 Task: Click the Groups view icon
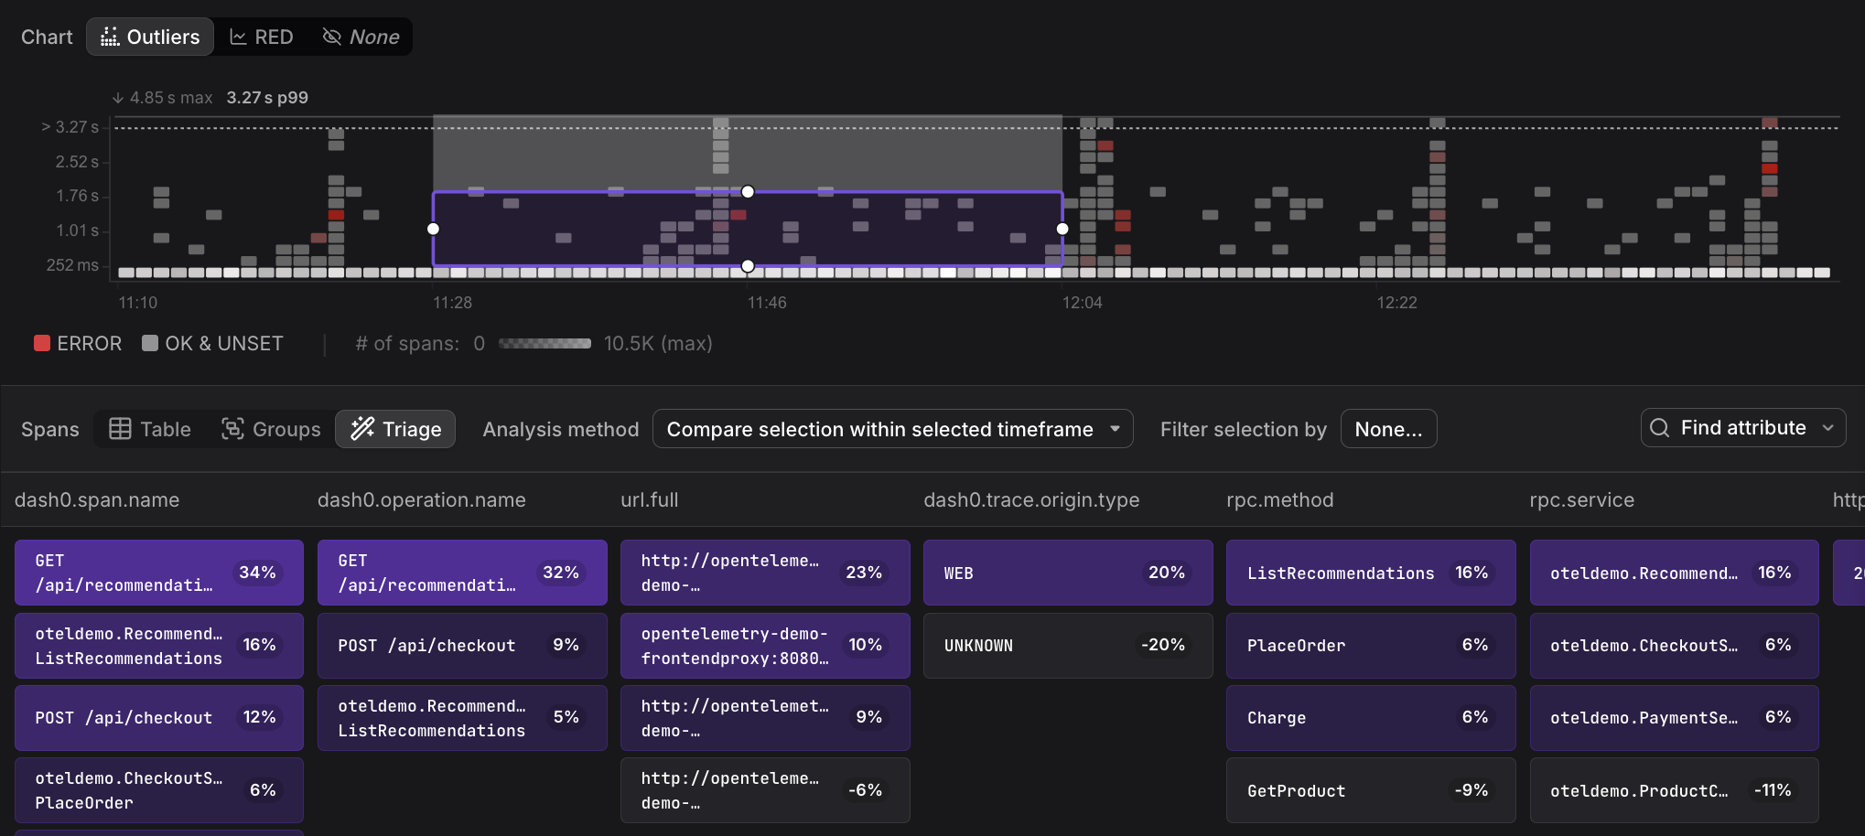pyautogui.click(x=232, y=429)
